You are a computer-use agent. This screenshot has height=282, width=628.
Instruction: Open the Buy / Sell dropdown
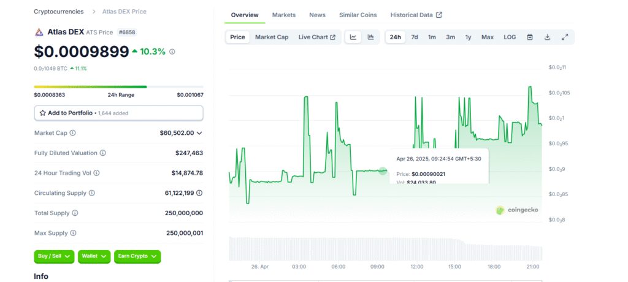pos(54,256)
